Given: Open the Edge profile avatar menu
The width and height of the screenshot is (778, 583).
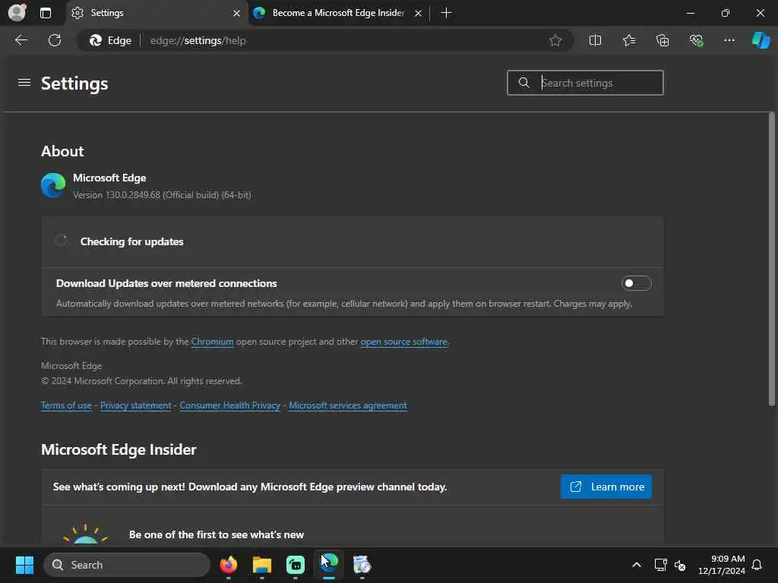Looking at the screenshot, I should point(17,12).
